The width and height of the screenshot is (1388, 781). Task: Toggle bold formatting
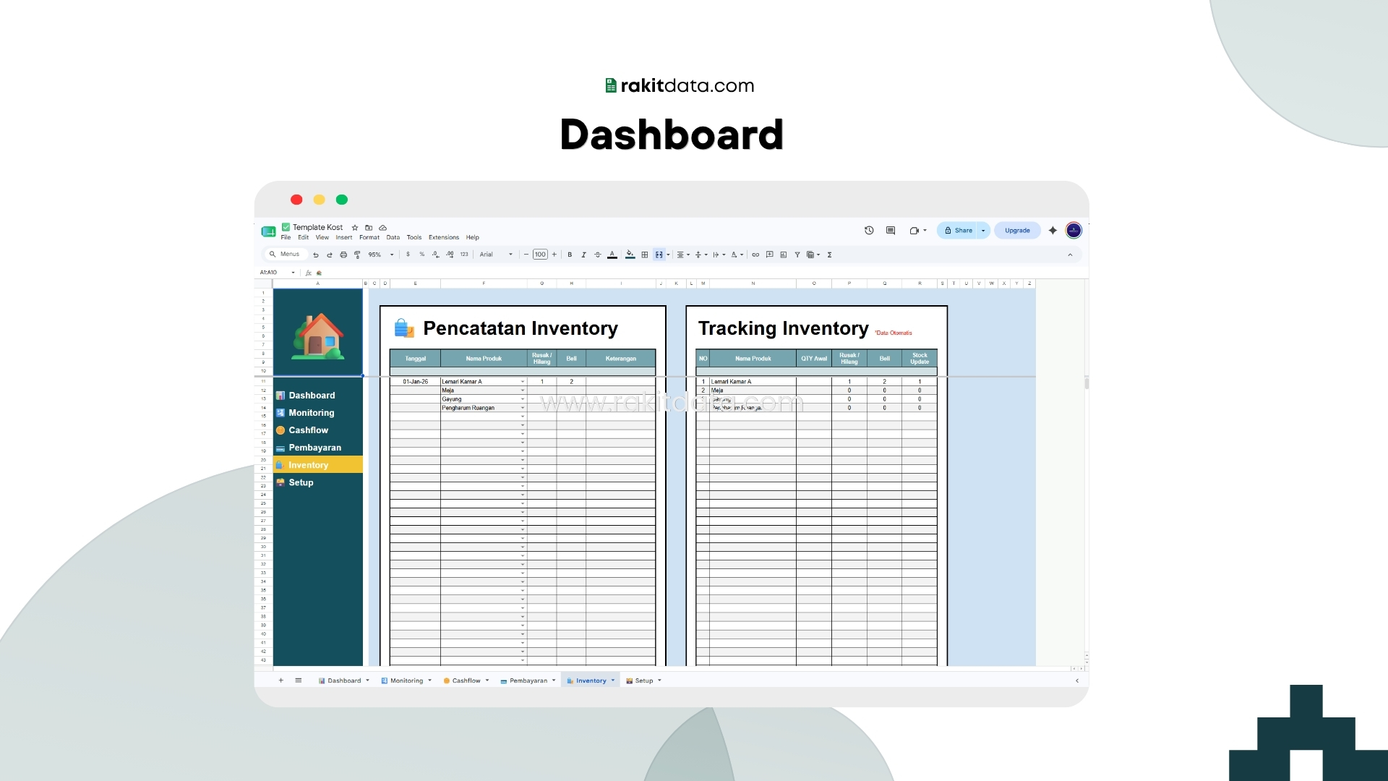pos(570,255)
